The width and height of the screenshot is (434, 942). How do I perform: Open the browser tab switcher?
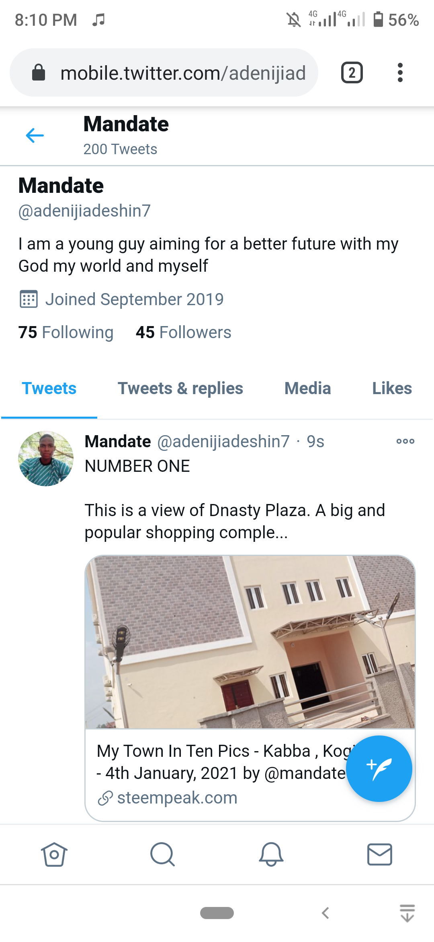click(352, 73)
